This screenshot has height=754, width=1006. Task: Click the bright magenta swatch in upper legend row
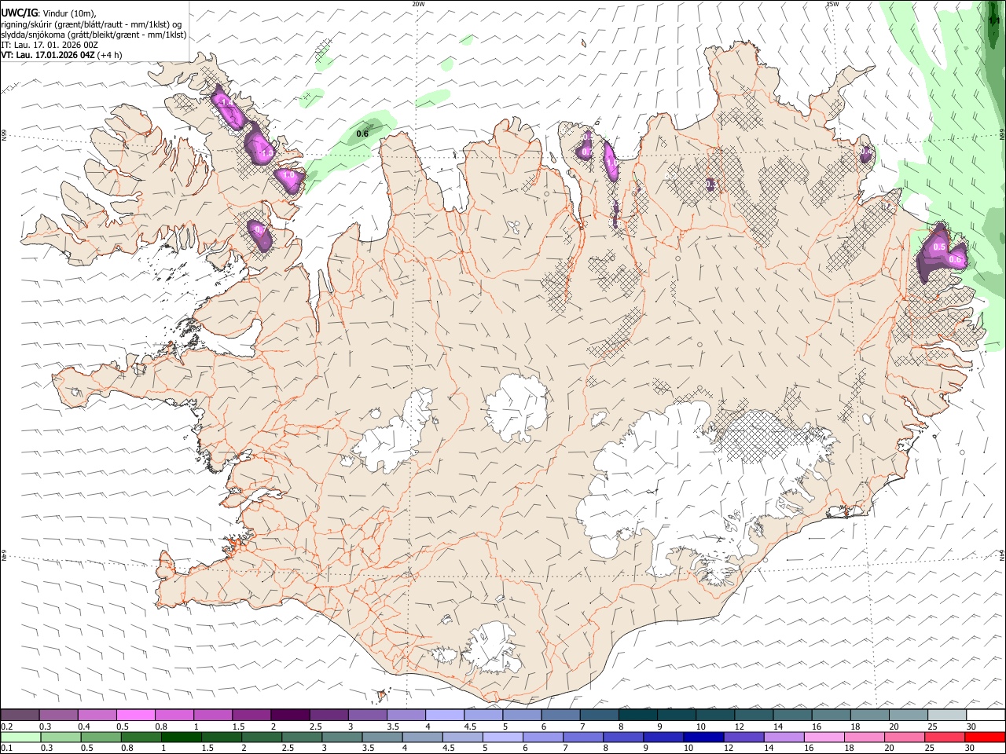(x=136, y=715)
